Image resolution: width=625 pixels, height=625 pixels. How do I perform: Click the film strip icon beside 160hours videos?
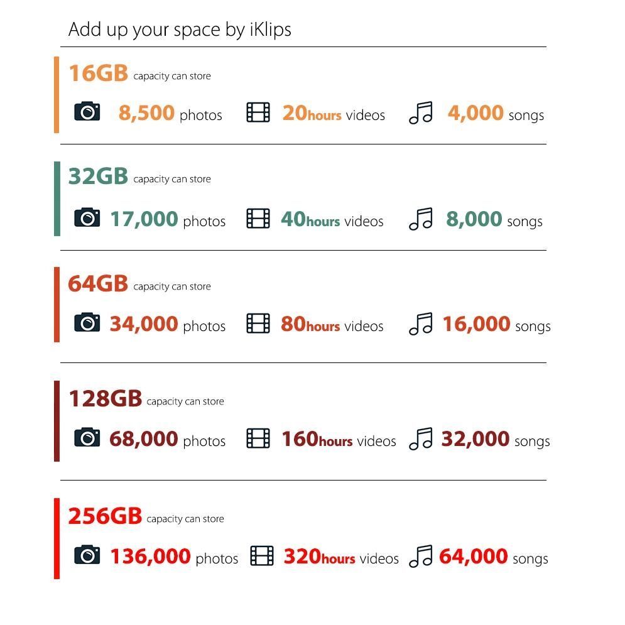pos(258,438)
